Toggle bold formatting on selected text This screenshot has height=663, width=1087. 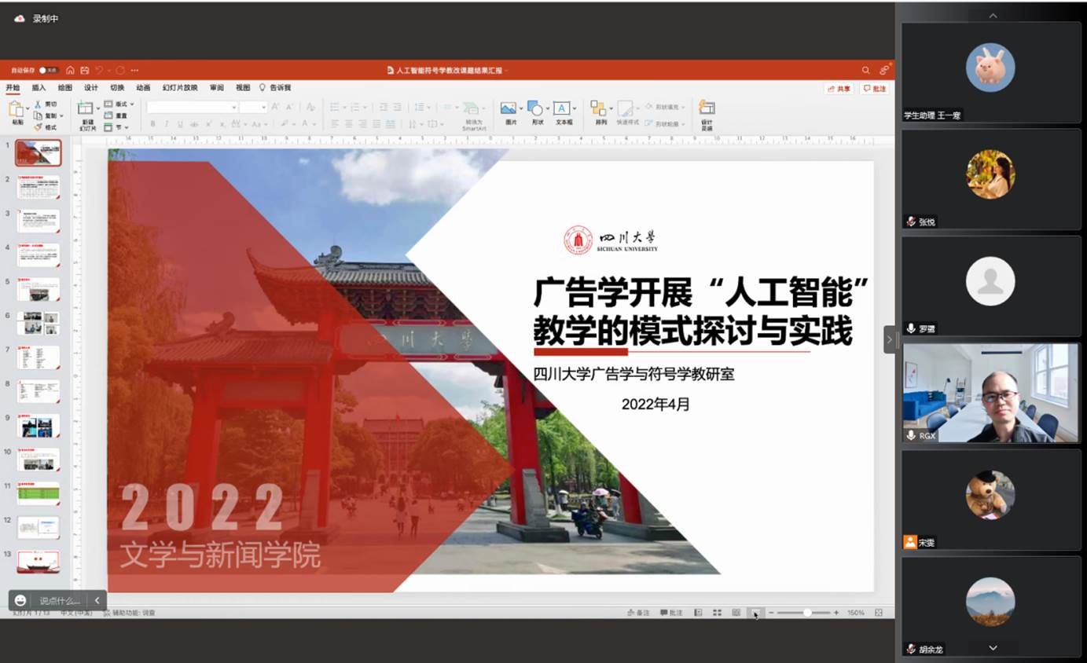[x=152, y=123]
